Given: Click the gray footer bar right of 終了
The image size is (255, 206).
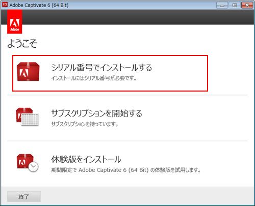Looking at the screenshot, I should point(146,196).
